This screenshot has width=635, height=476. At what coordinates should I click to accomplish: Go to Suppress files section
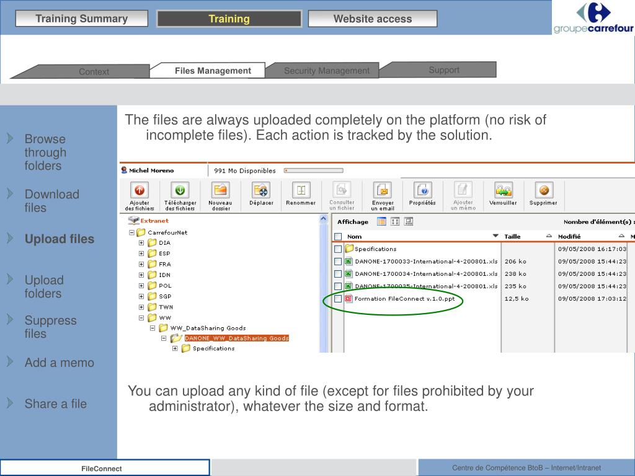[50, 327]
